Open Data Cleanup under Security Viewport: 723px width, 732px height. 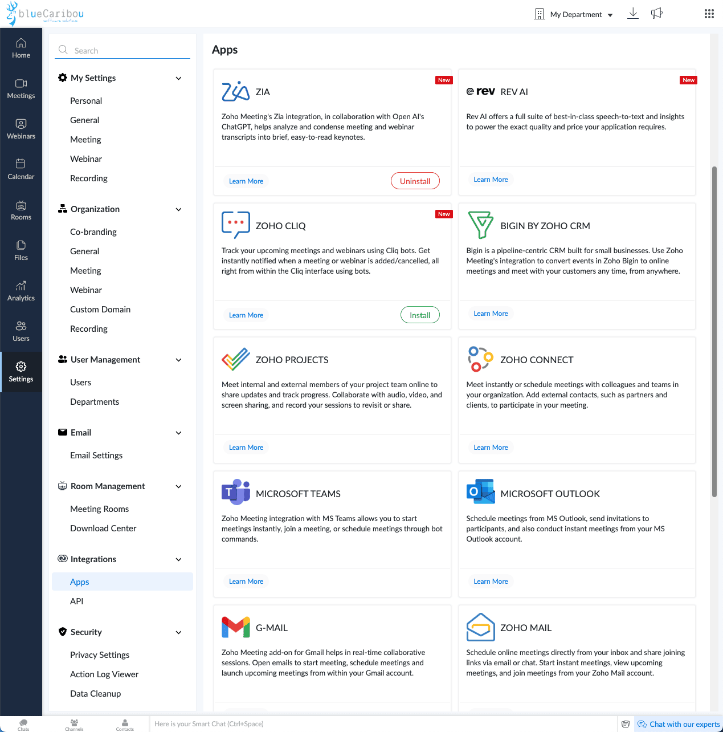[95, 693]
